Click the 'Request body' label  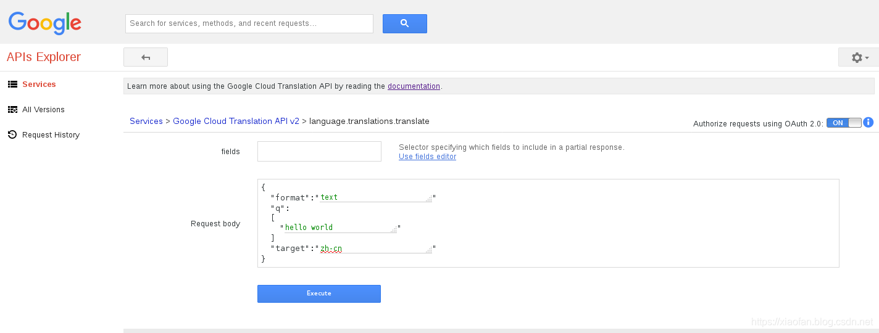pyautogui.click(x=215, y=224)
